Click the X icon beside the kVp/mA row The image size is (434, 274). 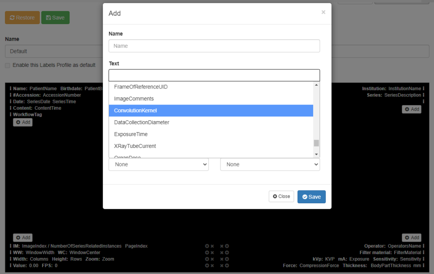click(222, 259)
